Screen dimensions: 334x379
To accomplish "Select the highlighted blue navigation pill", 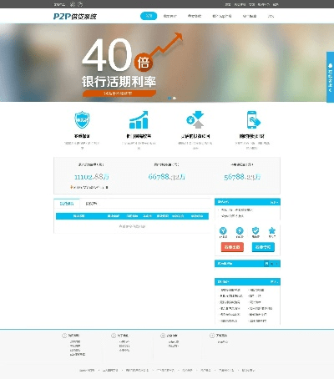I will coord(149,16).
